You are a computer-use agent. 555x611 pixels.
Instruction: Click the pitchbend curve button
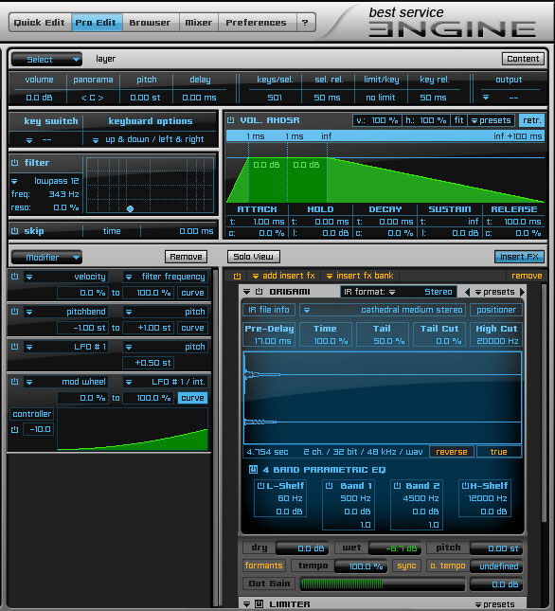tap(192, 328)
